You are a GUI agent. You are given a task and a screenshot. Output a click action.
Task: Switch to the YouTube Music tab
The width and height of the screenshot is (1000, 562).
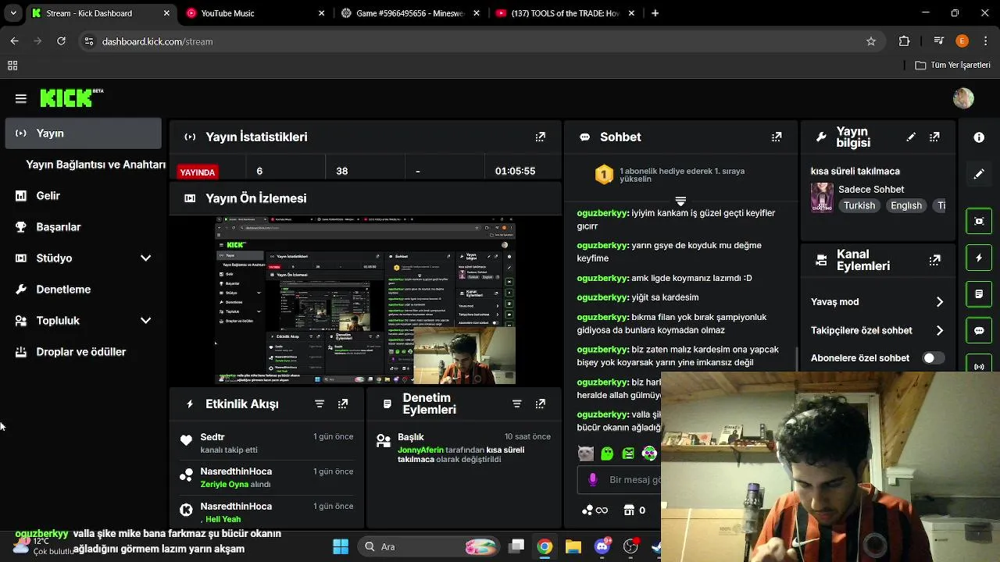pyautogui.click(x=255, y=13)
